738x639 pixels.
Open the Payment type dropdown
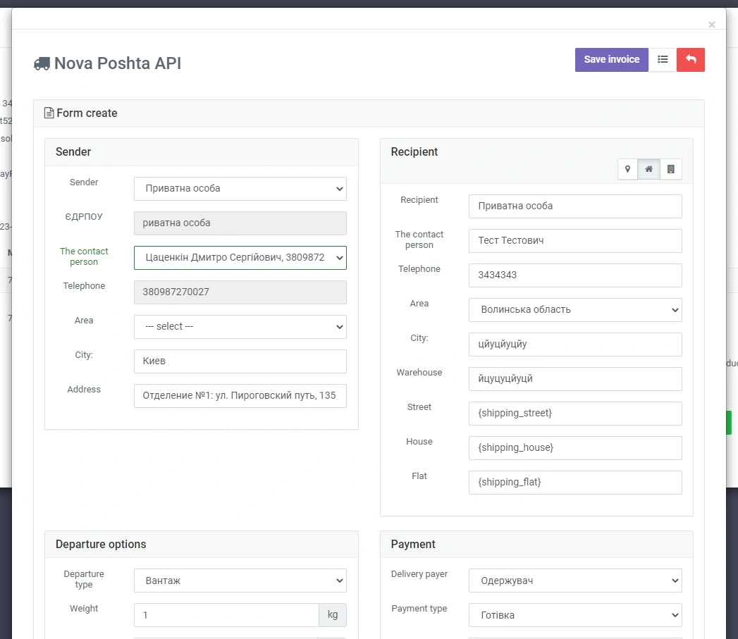(x=574, y=615)
